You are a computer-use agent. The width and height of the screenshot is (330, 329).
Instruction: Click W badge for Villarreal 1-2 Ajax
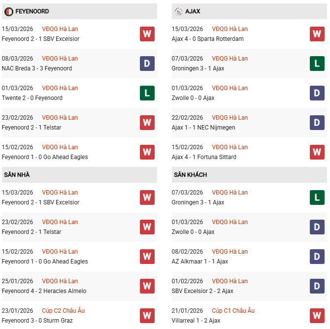pos(317,316)
